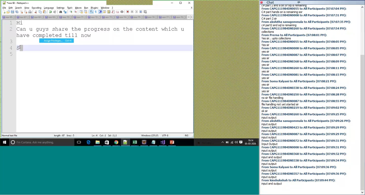Click 'Windows (CR LF)' in status bar
The height and width of the screenshot is (195, 365).
150,136
